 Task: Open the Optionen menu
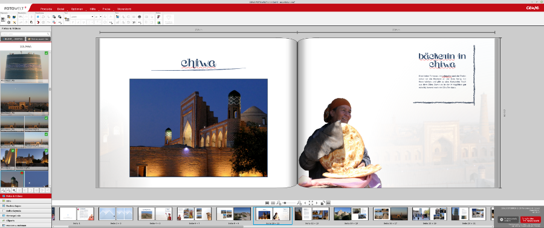click(x=76, y=8)
